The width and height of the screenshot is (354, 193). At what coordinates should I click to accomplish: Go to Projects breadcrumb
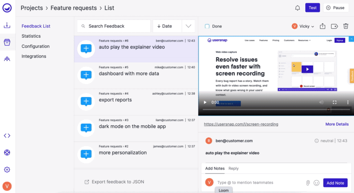31,8
